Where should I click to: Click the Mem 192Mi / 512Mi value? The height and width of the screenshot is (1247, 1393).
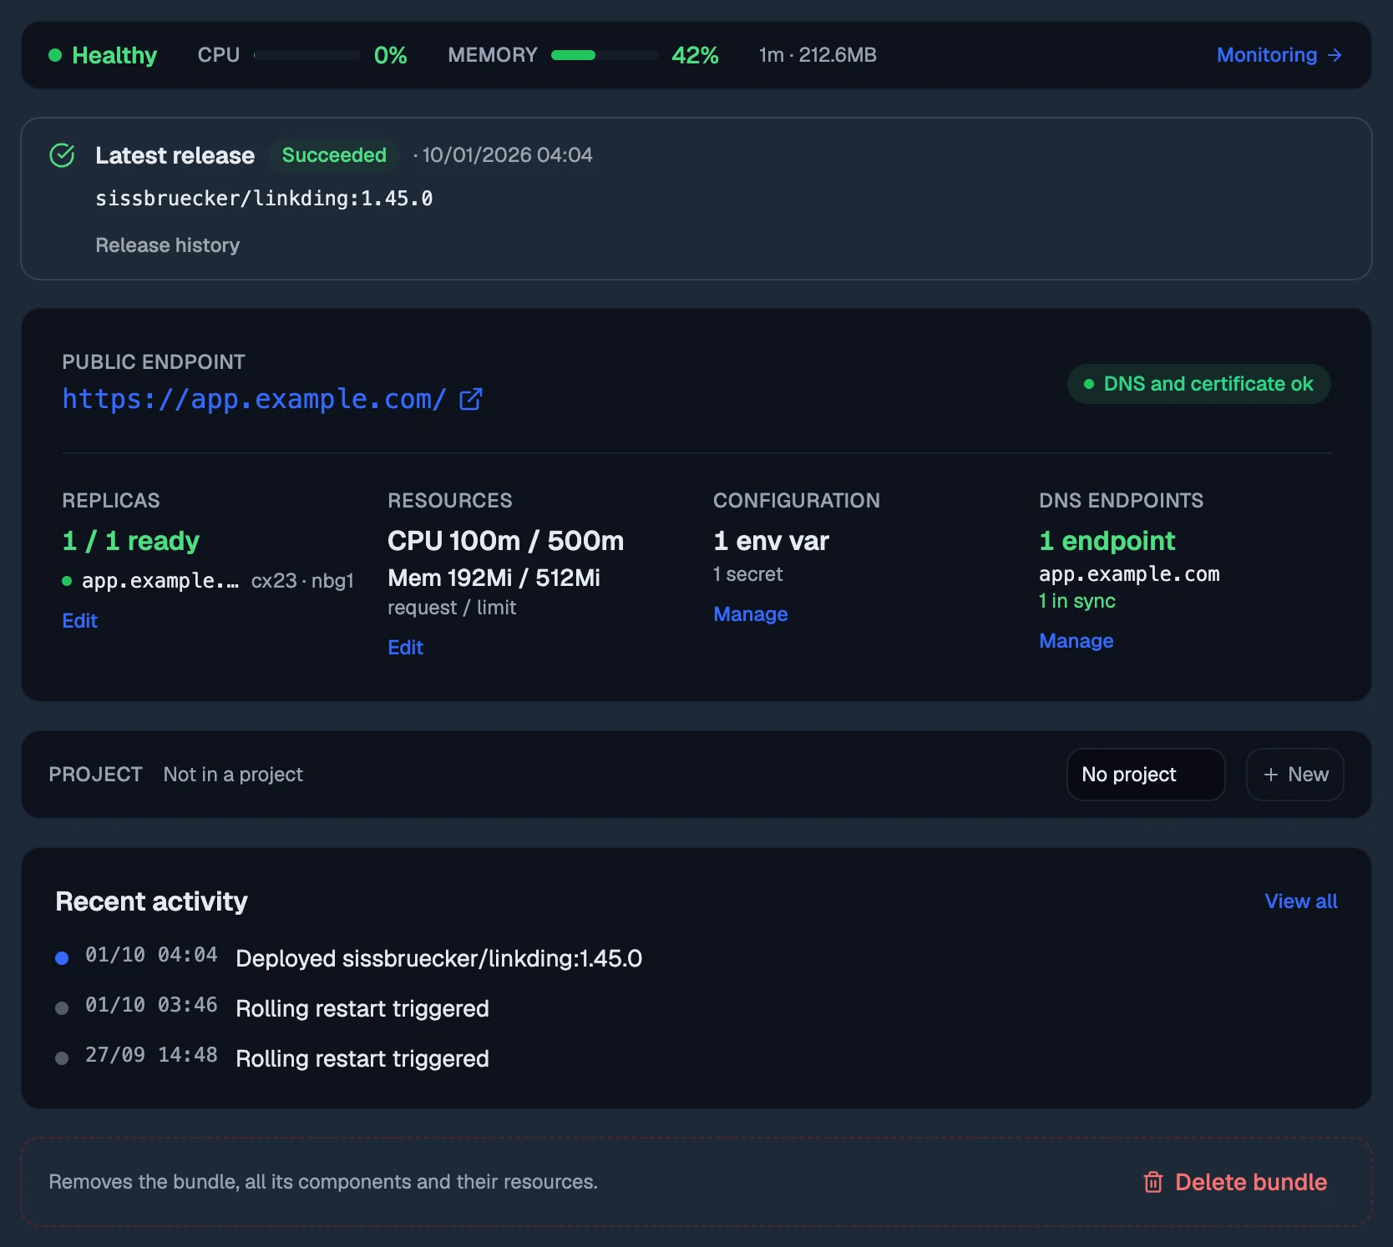494,578
